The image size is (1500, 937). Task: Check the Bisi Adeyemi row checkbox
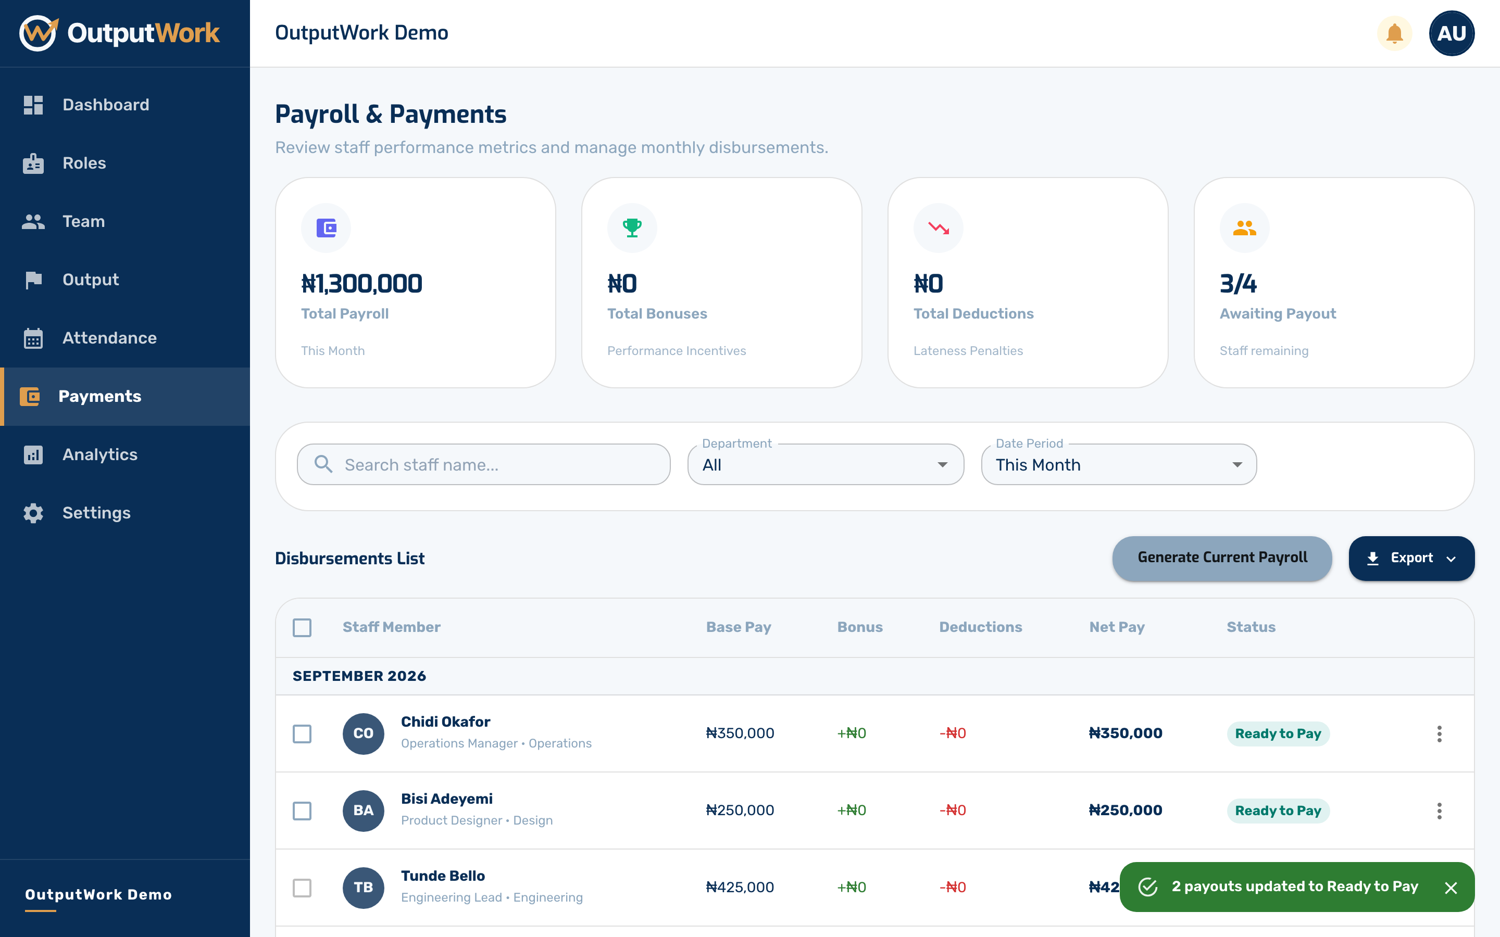pos(302,811)
